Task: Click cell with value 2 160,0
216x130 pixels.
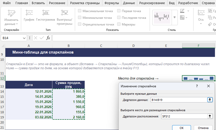Action: coord(68,117)
